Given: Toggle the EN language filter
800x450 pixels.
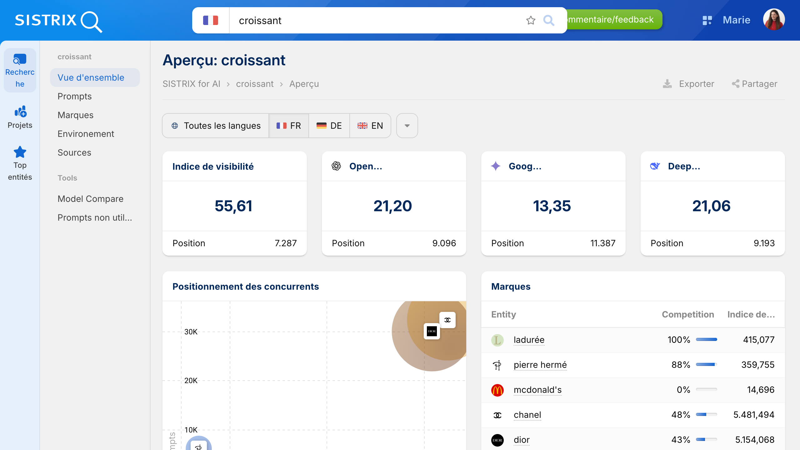Looking at the screenshot, I should click(370, 126).
